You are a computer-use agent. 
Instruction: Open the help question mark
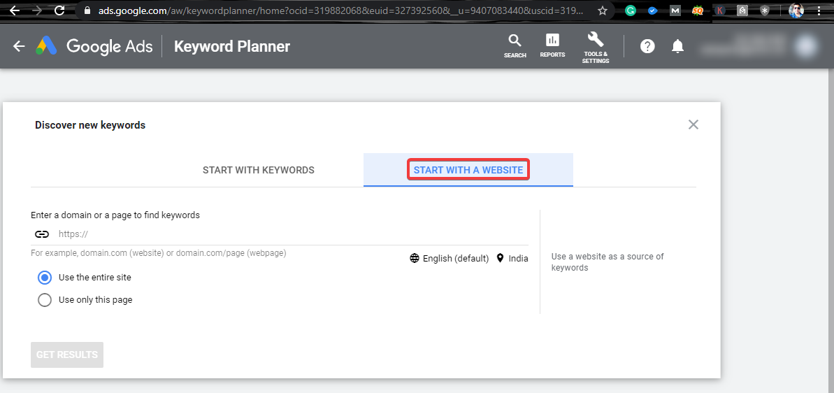coord(647,46)
